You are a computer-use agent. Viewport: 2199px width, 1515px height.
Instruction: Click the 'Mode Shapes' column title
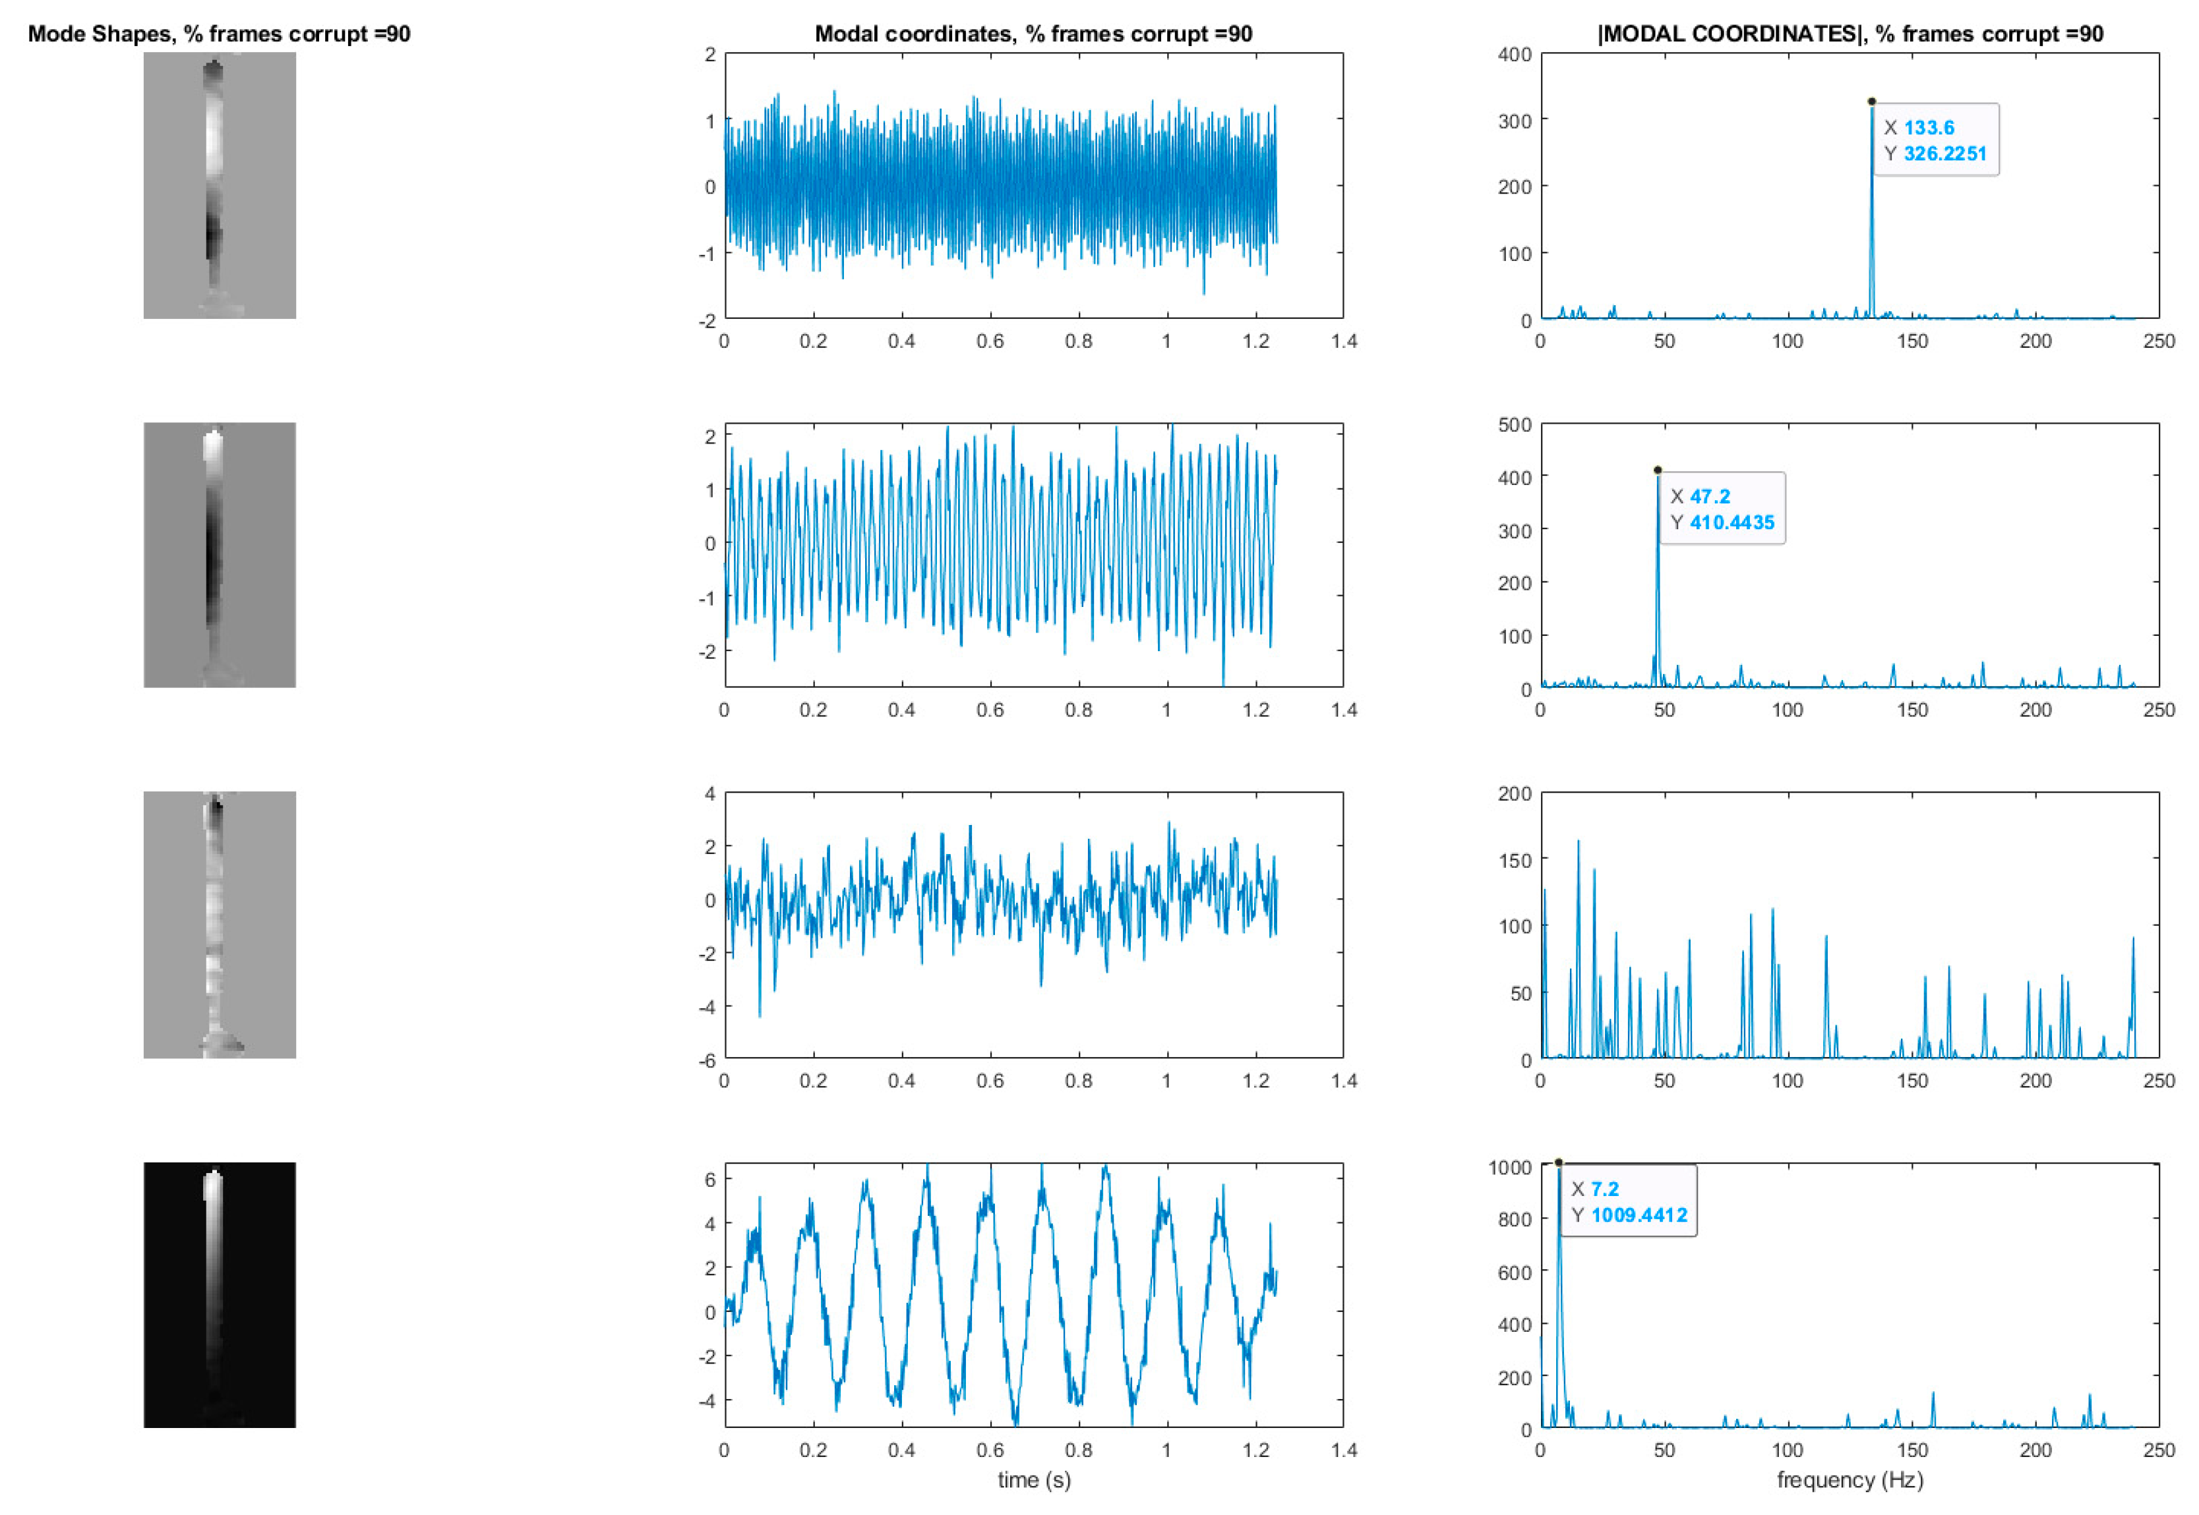[x=218, y=34]
